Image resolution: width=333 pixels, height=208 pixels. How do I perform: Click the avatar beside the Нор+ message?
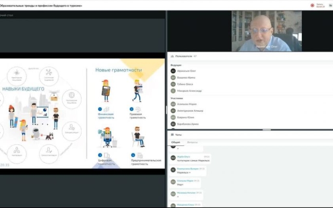173,182
